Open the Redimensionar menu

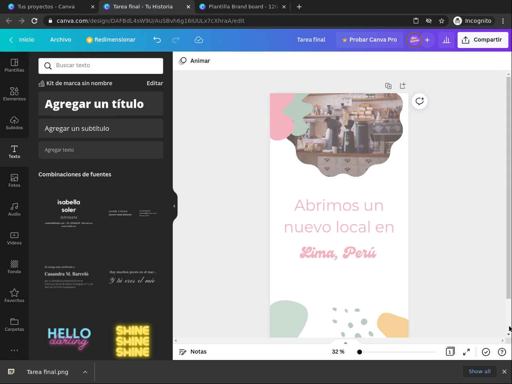pyautogui.click(x=111, y=40)
